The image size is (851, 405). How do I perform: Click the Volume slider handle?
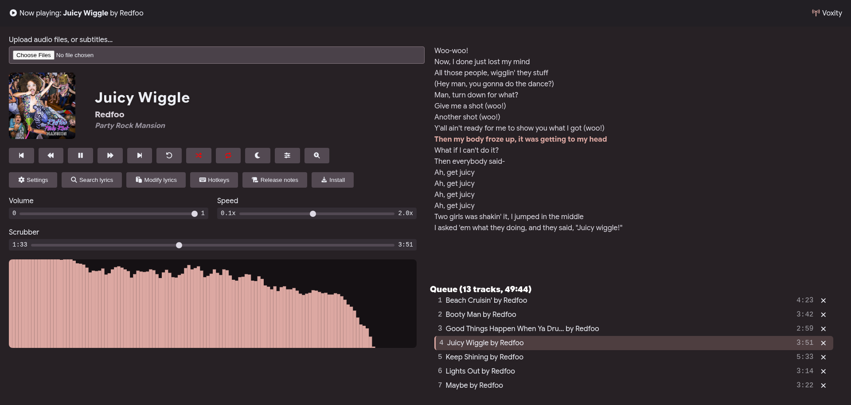click(195, 214)
